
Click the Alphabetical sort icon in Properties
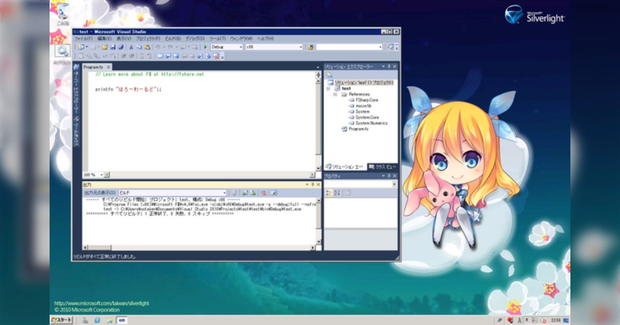pos(337,193)
